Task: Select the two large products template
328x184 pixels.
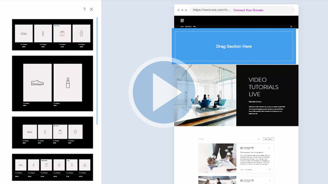Action: [x=52, y=83]
